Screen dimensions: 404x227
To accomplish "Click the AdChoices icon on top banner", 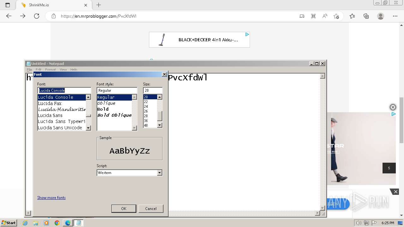I will (x=247, y=34).
